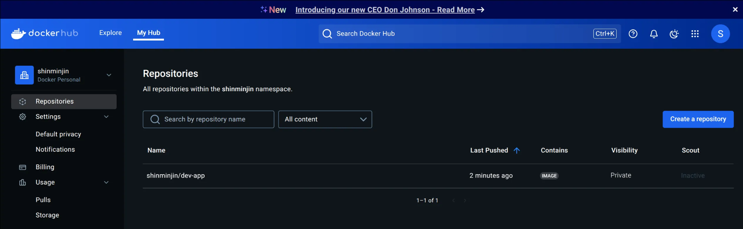Viewport: 743px width, 229px height.
Task: Click the Create a repository button
Action: click(x=698, y=119)
